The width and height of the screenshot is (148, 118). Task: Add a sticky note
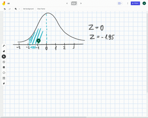[x=4, y=62]
